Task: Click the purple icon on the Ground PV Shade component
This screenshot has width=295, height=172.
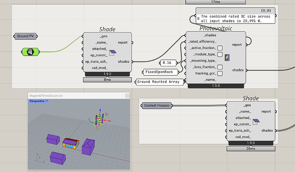Action: pos(113,53)
